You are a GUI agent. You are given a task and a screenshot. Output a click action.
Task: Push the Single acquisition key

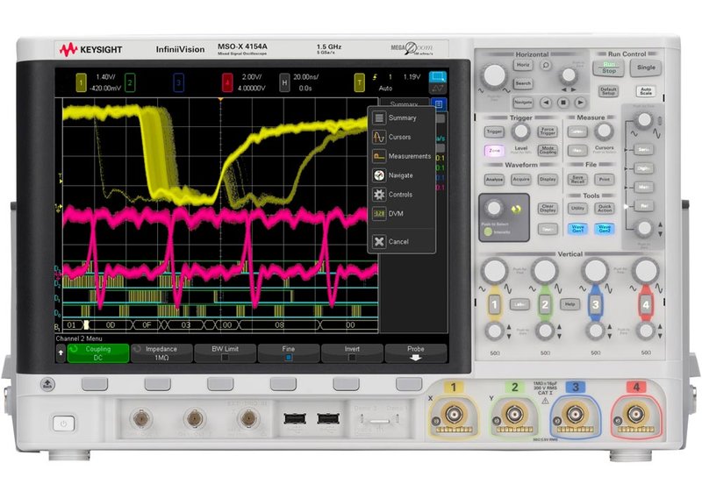coord(646,68)
